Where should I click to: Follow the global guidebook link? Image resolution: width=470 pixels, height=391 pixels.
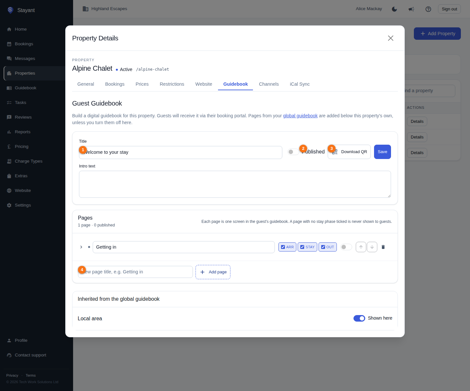[x=300, y=116]
